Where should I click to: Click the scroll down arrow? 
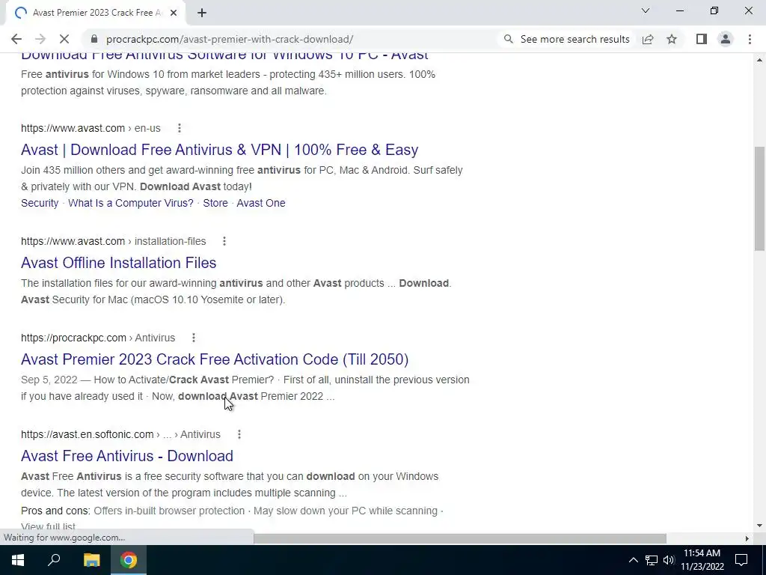[x=759, y=526]
